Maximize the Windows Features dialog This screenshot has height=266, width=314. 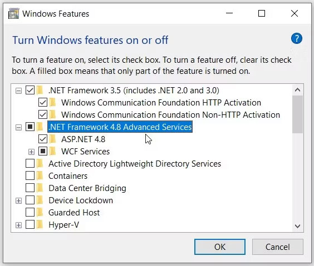pyautogui.click(x=261, y=13)
